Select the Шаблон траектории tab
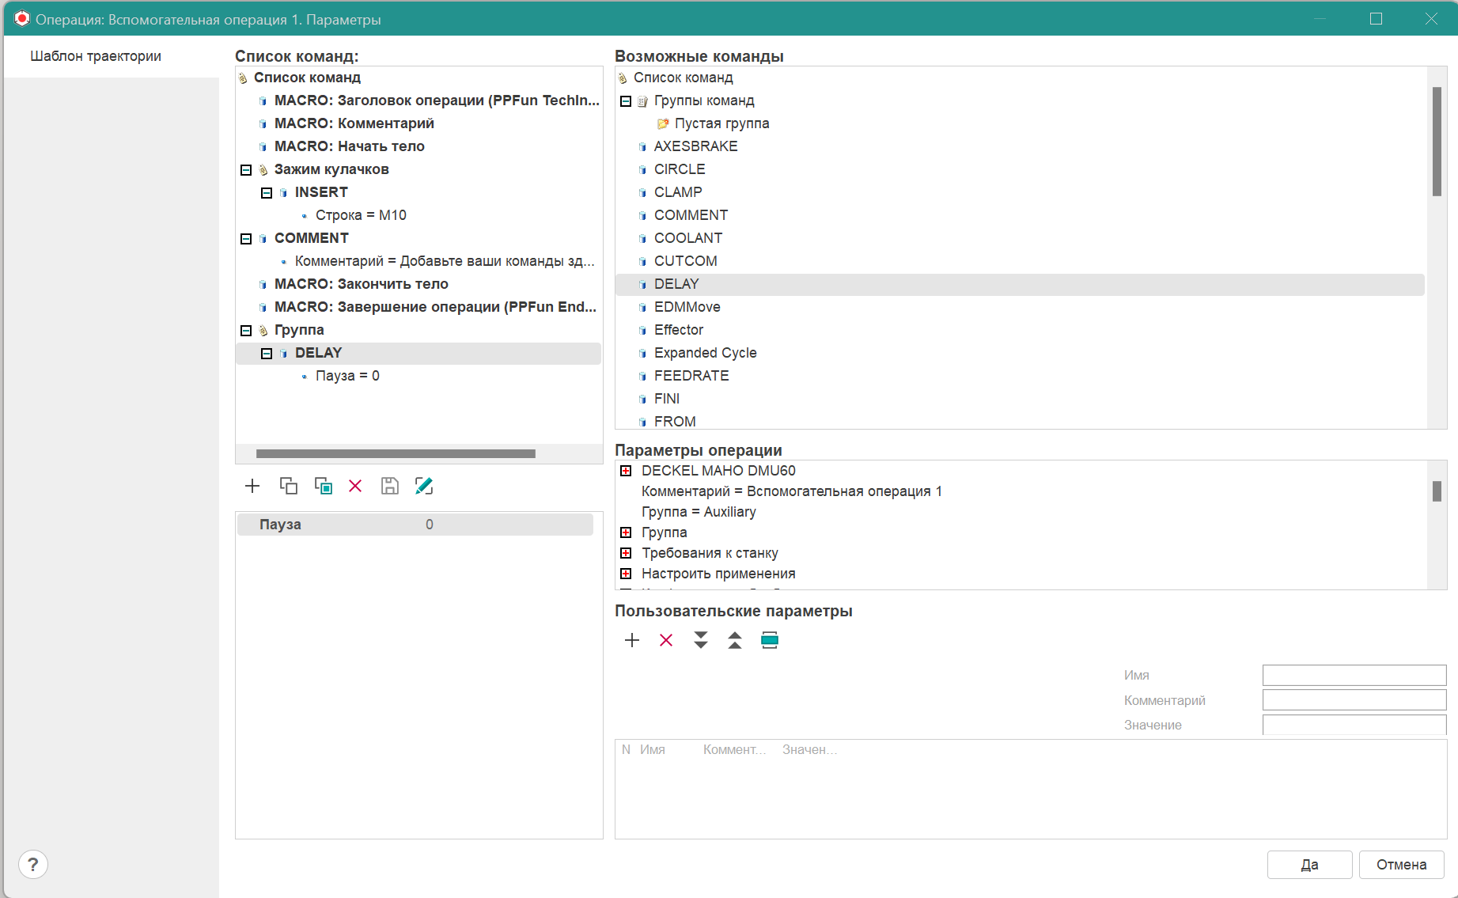Image resolution: width=1458 pixels, height=898 pixels. [96, 56]
